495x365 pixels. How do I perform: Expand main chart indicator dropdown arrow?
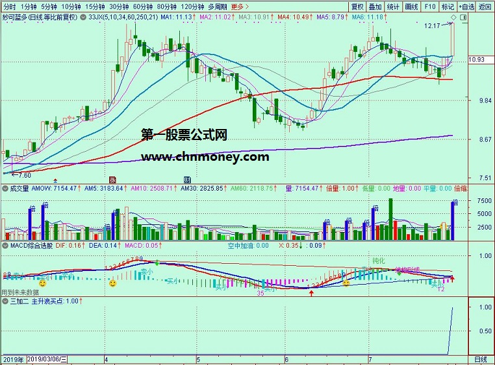coord(83,18)
